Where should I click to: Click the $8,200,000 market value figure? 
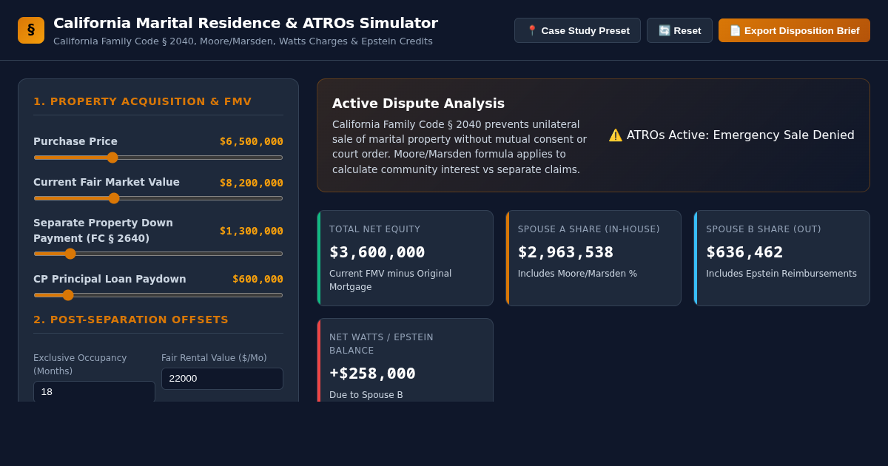pos(252,183)
